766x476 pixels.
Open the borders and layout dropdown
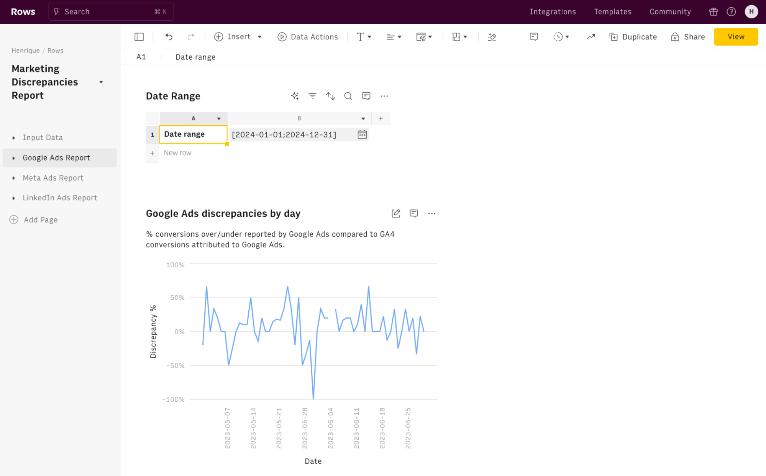pos(459,37)
